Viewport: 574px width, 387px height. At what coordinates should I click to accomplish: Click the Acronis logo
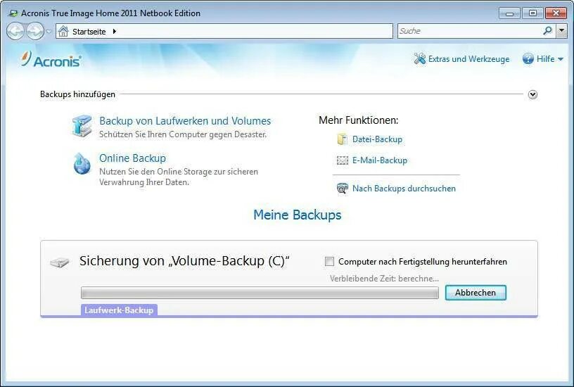click(51, 59)
